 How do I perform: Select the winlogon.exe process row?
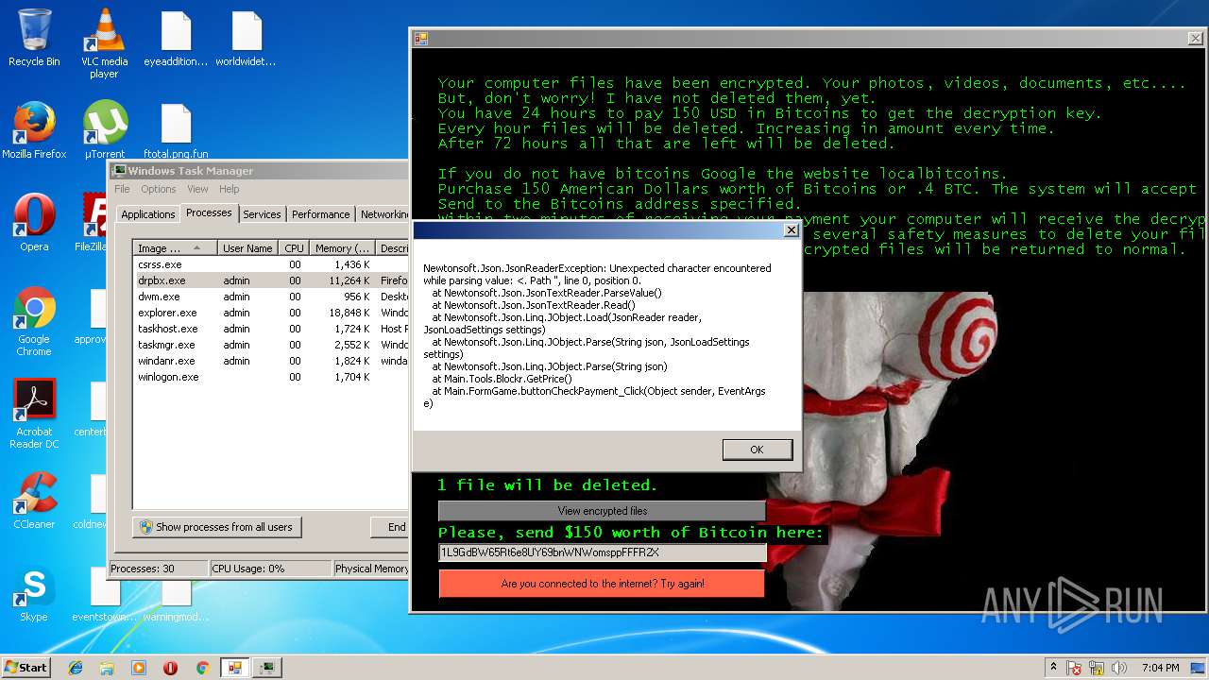tap(271, 377)
